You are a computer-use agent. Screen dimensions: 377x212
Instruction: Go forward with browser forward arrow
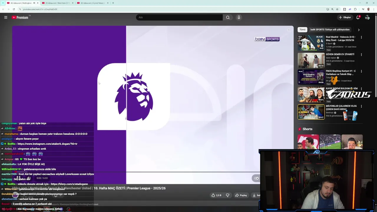pos(8,9)
